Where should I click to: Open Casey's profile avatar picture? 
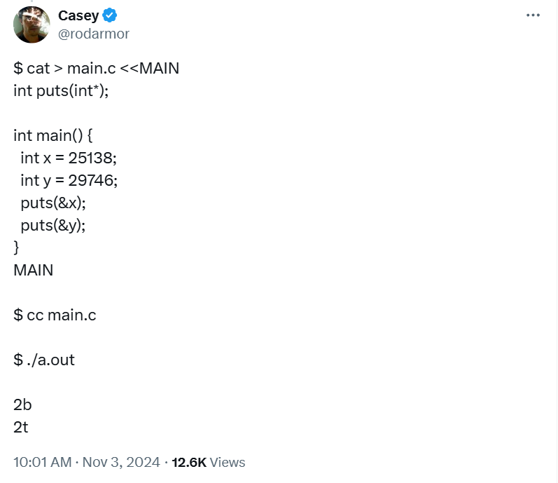32,25
